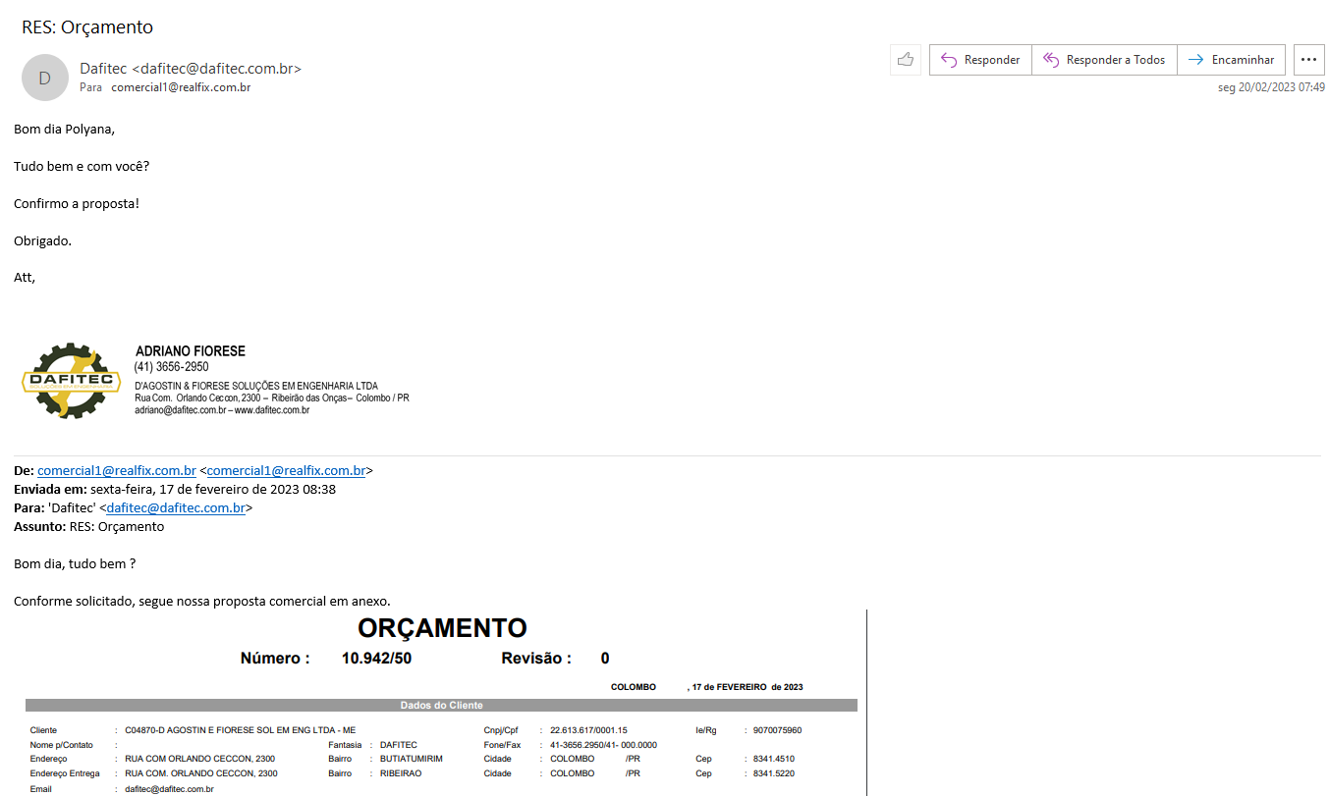Click the text Confirmo a proposta!
The height and width of the screenshot is (796, 1329).
click(x=77, y=203)
